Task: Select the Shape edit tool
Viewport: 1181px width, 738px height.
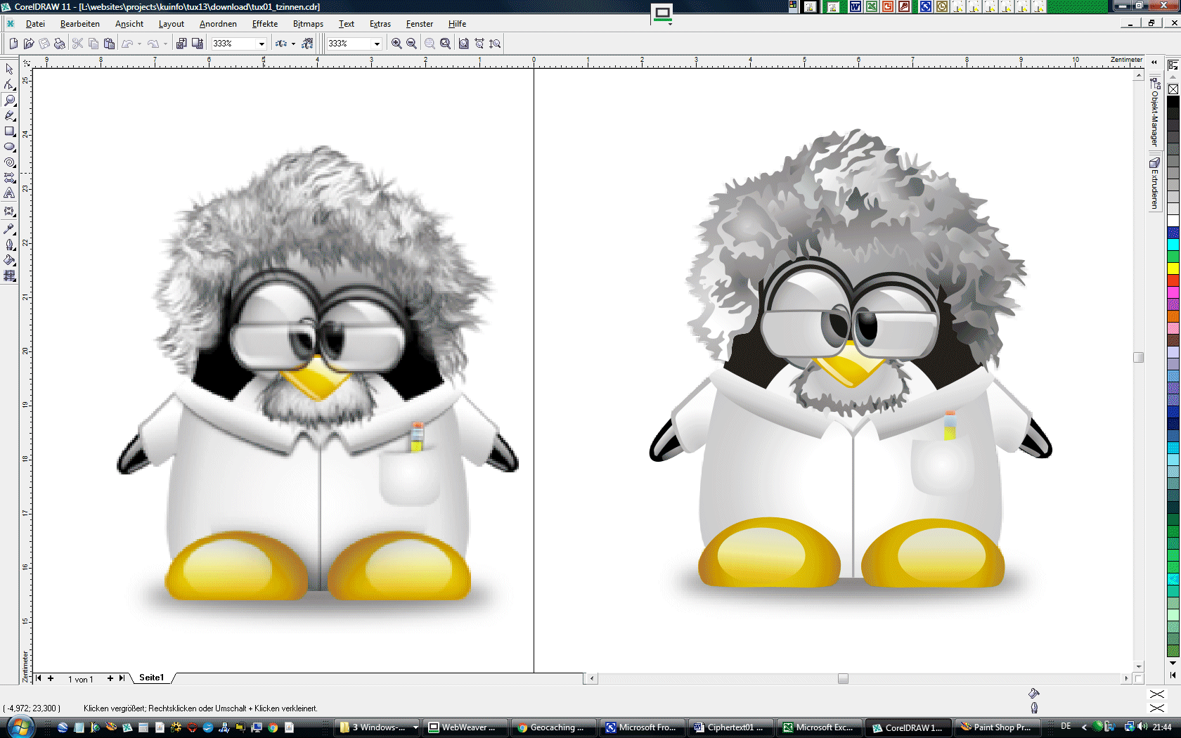Action: [x=9, y=84]
